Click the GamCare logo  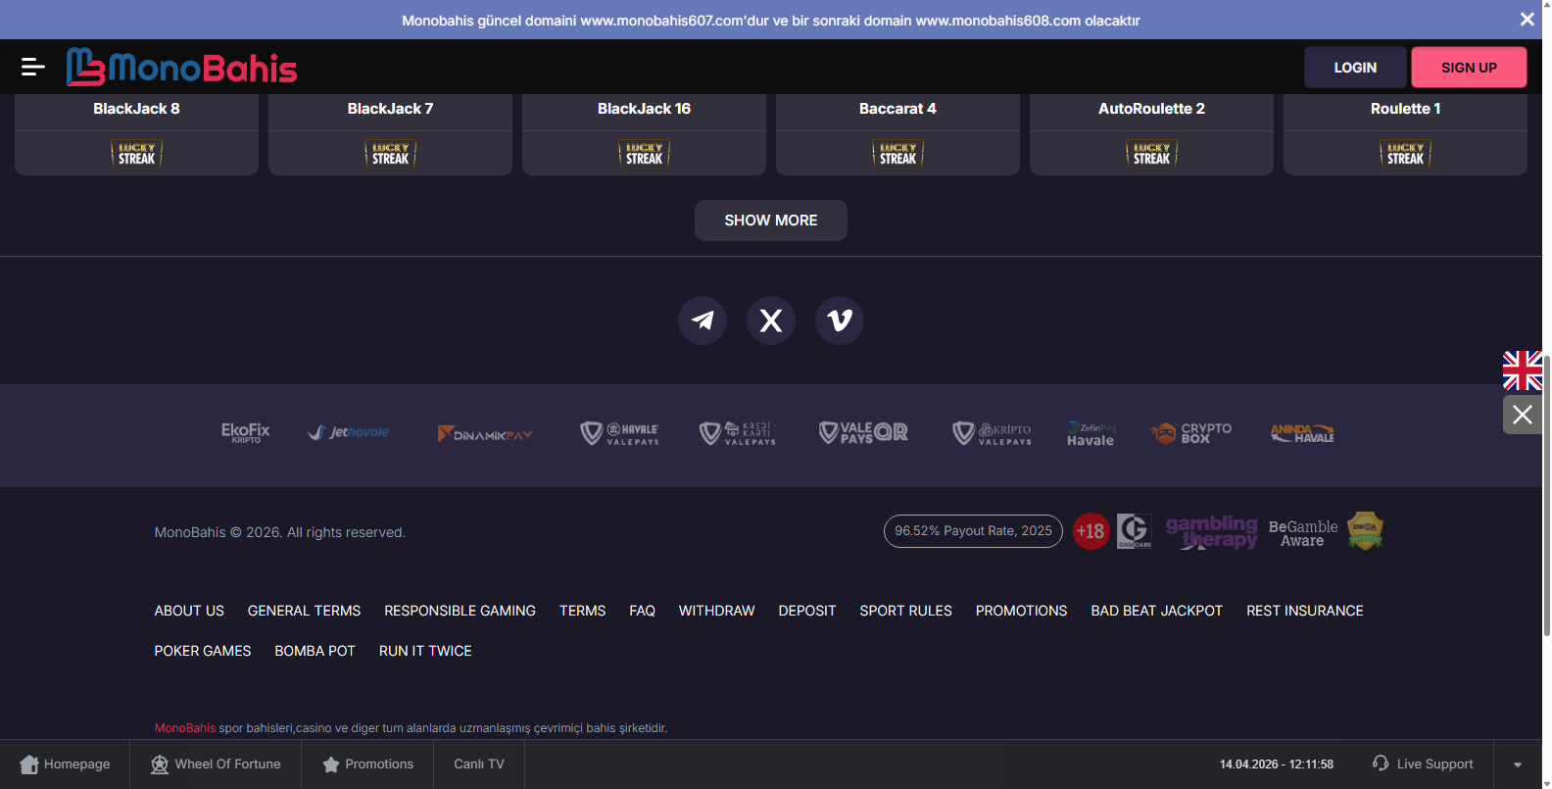click(x=1134, y=531)
